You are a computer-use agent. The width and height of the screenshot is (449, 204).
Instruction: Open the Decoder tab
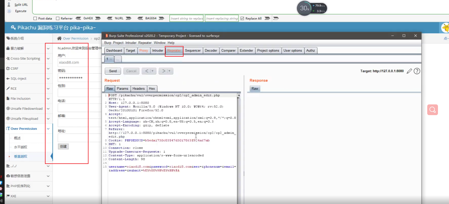211,51
